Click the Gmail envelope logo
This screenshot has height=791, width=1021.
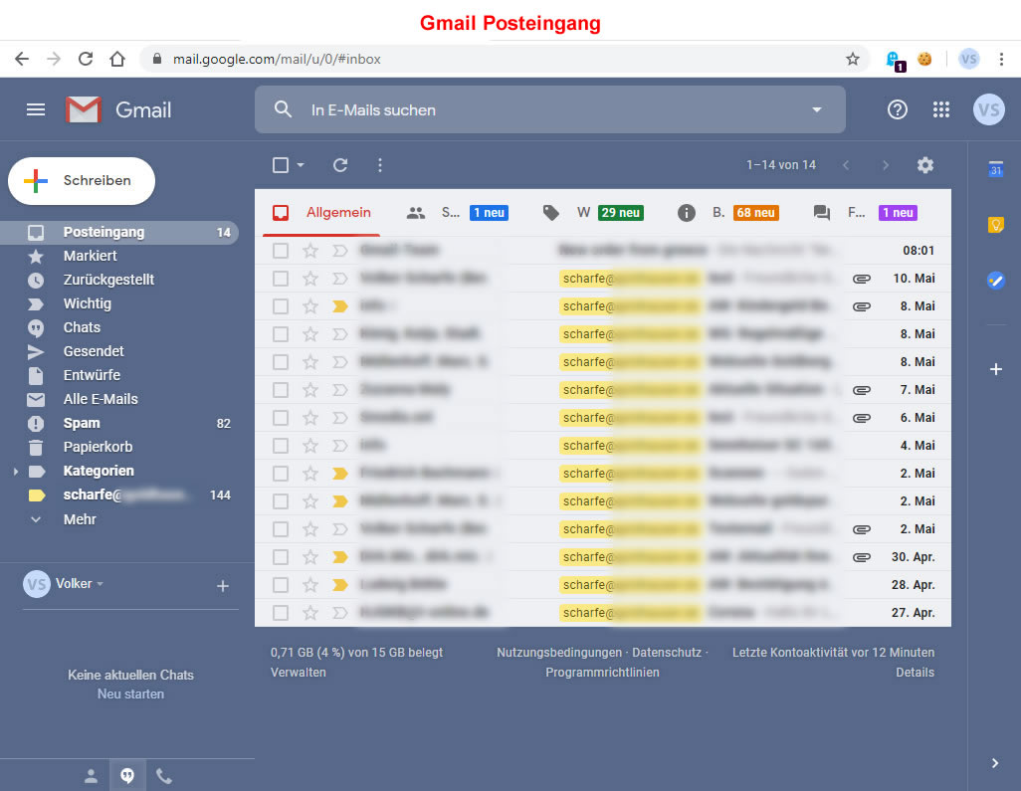click(84, 109)
